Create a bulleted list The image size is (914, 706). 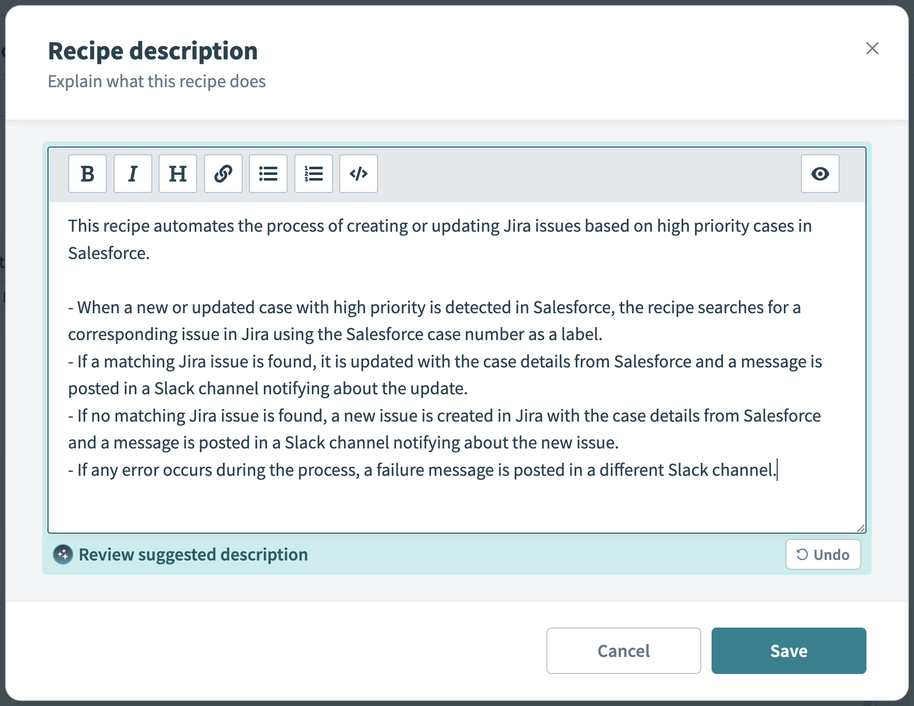click(268, 174)
